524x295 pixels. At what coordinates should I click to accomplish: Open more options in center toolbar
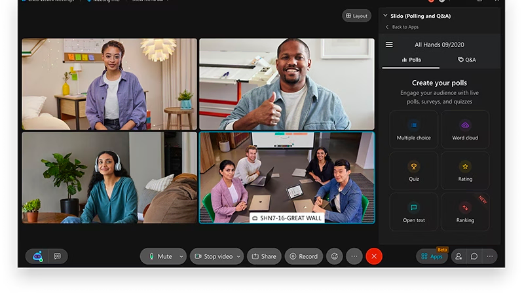tap(354, 256)
